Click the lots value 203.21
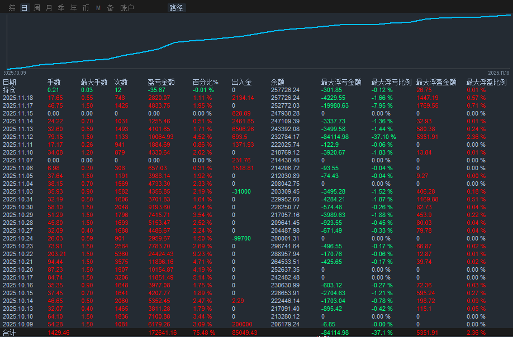513x337 pixels. [56, 254]
